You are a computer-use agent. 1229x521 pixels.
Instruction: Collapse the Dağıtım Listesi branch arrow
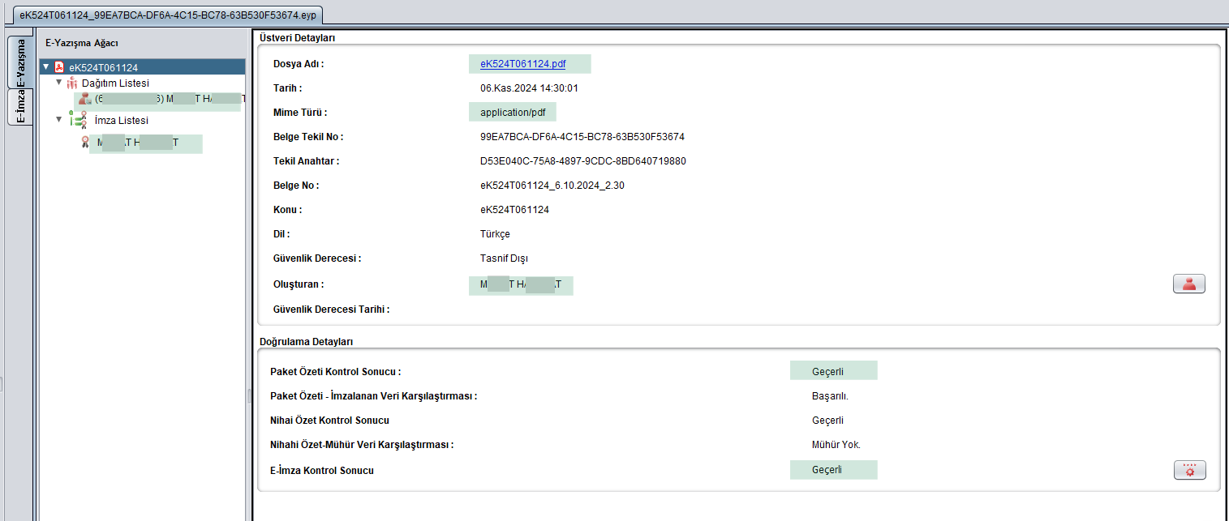[x=59, y=83]
